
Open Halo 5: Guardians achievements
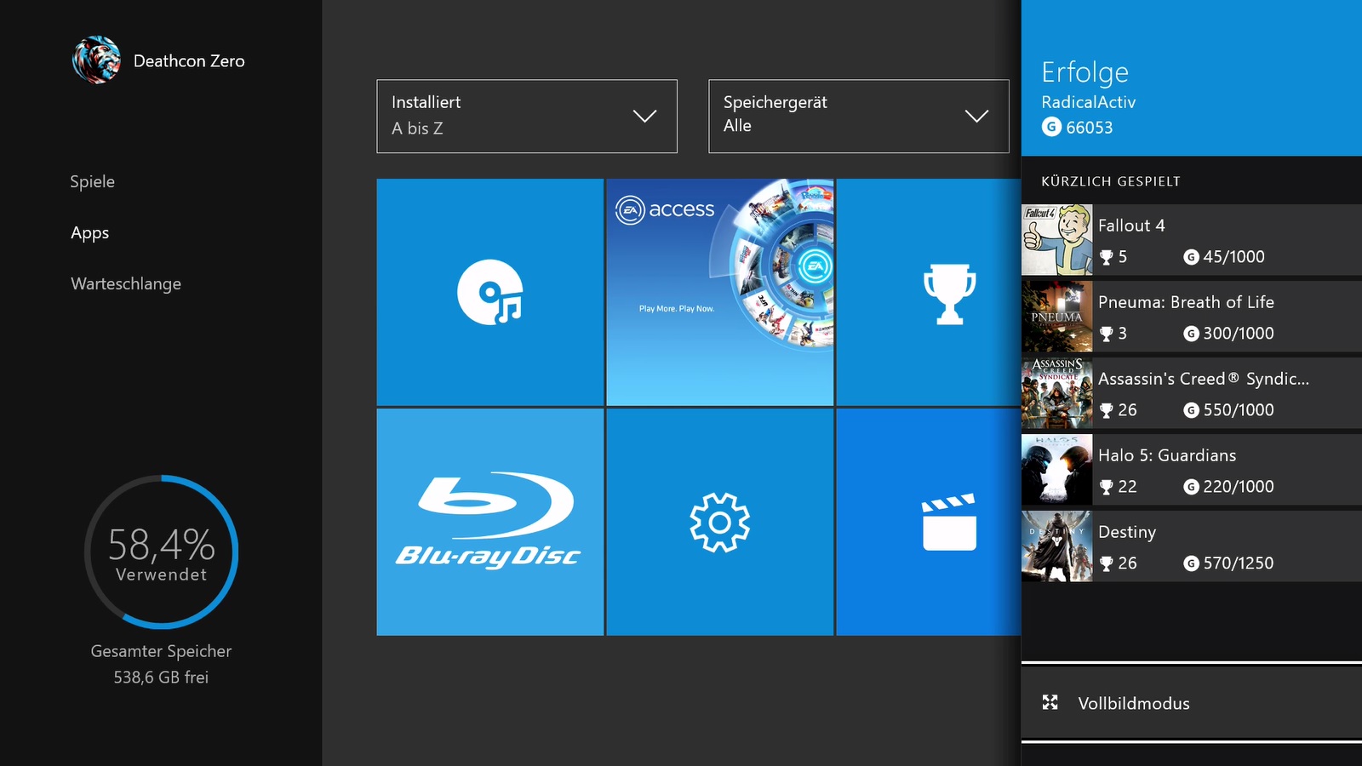pos(1192,470)
